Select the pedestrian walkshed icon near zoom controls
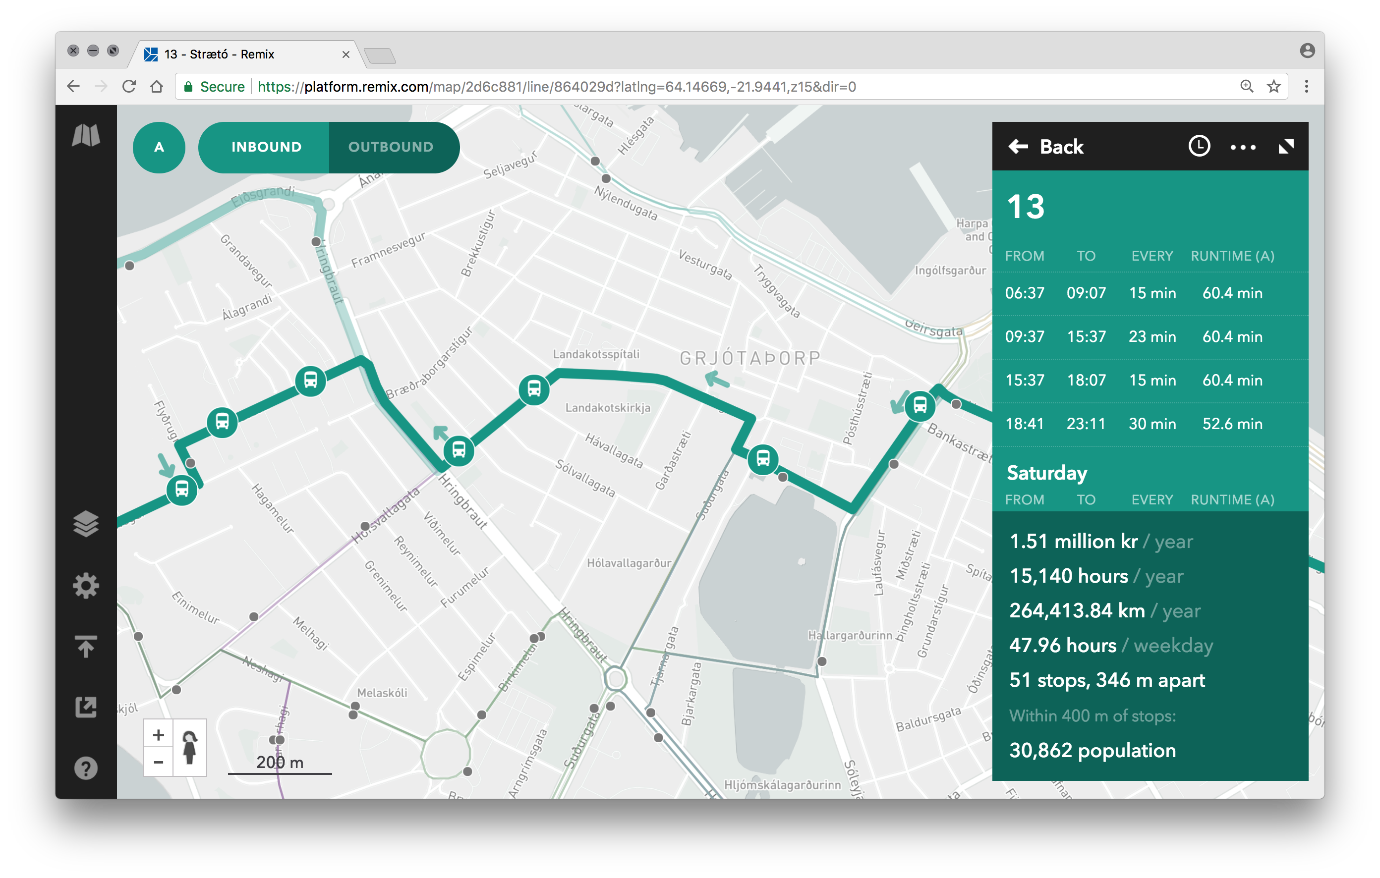Viewport: 1380px width, 878px height. pyautogui.click(x=190, y=749)
